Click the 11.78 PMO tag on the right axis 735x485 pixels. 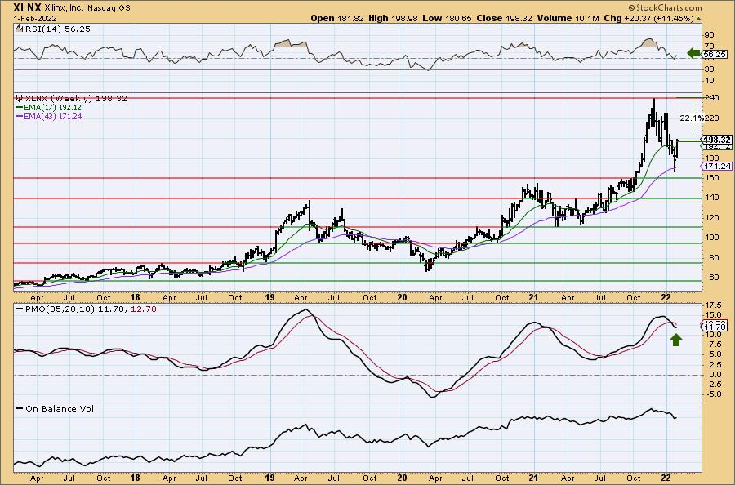point(715,327)
